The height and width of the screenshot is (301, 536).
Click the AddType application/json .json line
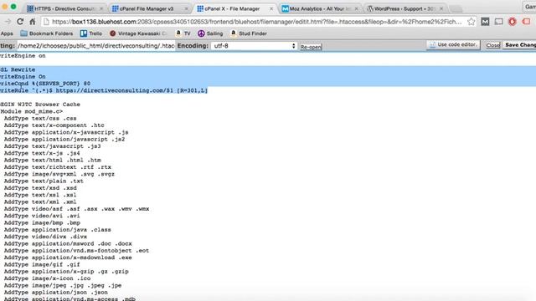pos(56,293)
